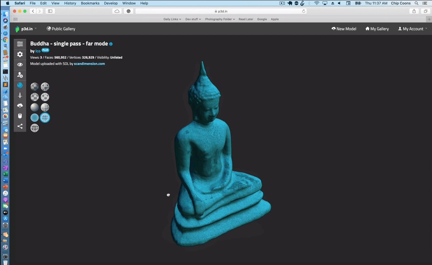Viewport: 432px width, 265px height.
Task: Open the sliders adjustments panel in sidebar
Action: click(x=20, y=44)
